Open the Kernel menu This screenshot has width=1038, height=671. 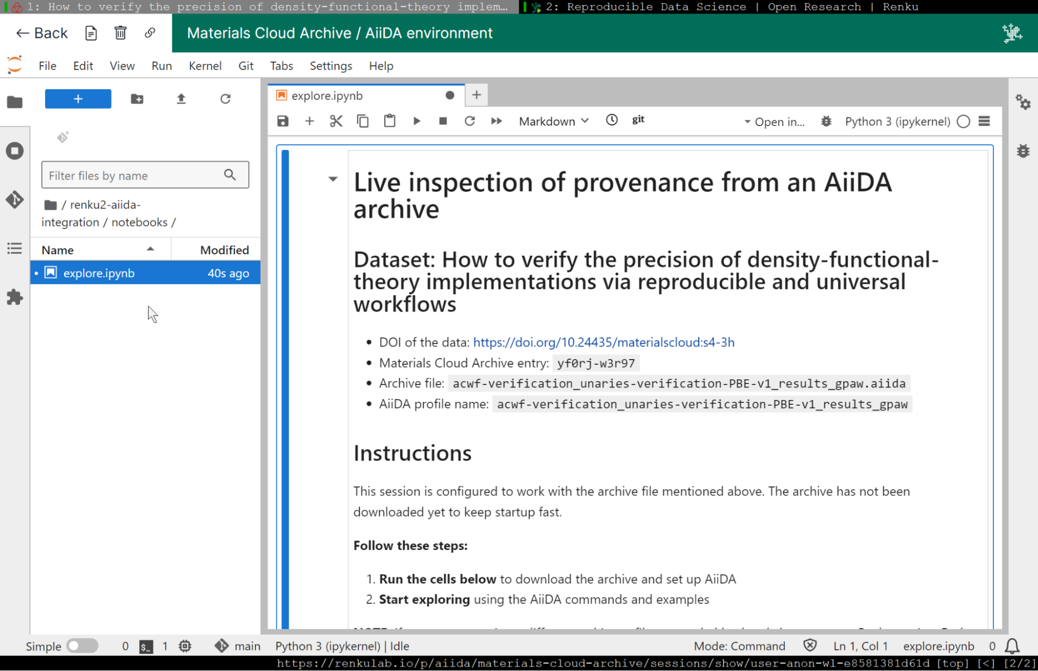click(205, 66)
